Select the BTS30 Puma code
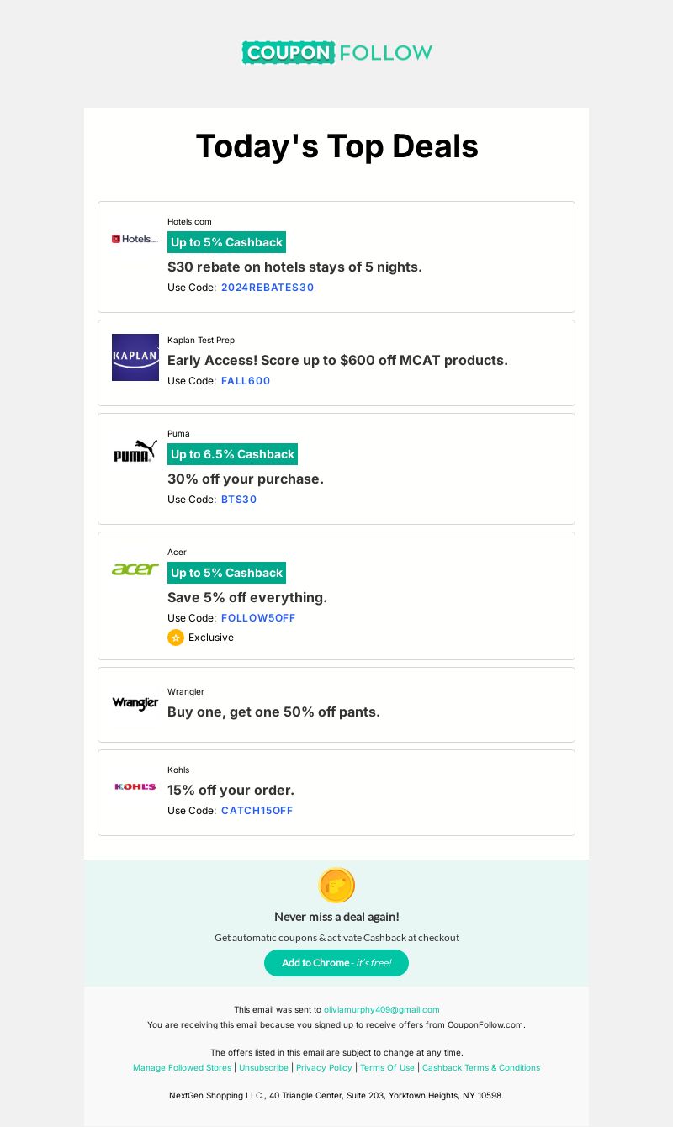 (x=239, y=500)
